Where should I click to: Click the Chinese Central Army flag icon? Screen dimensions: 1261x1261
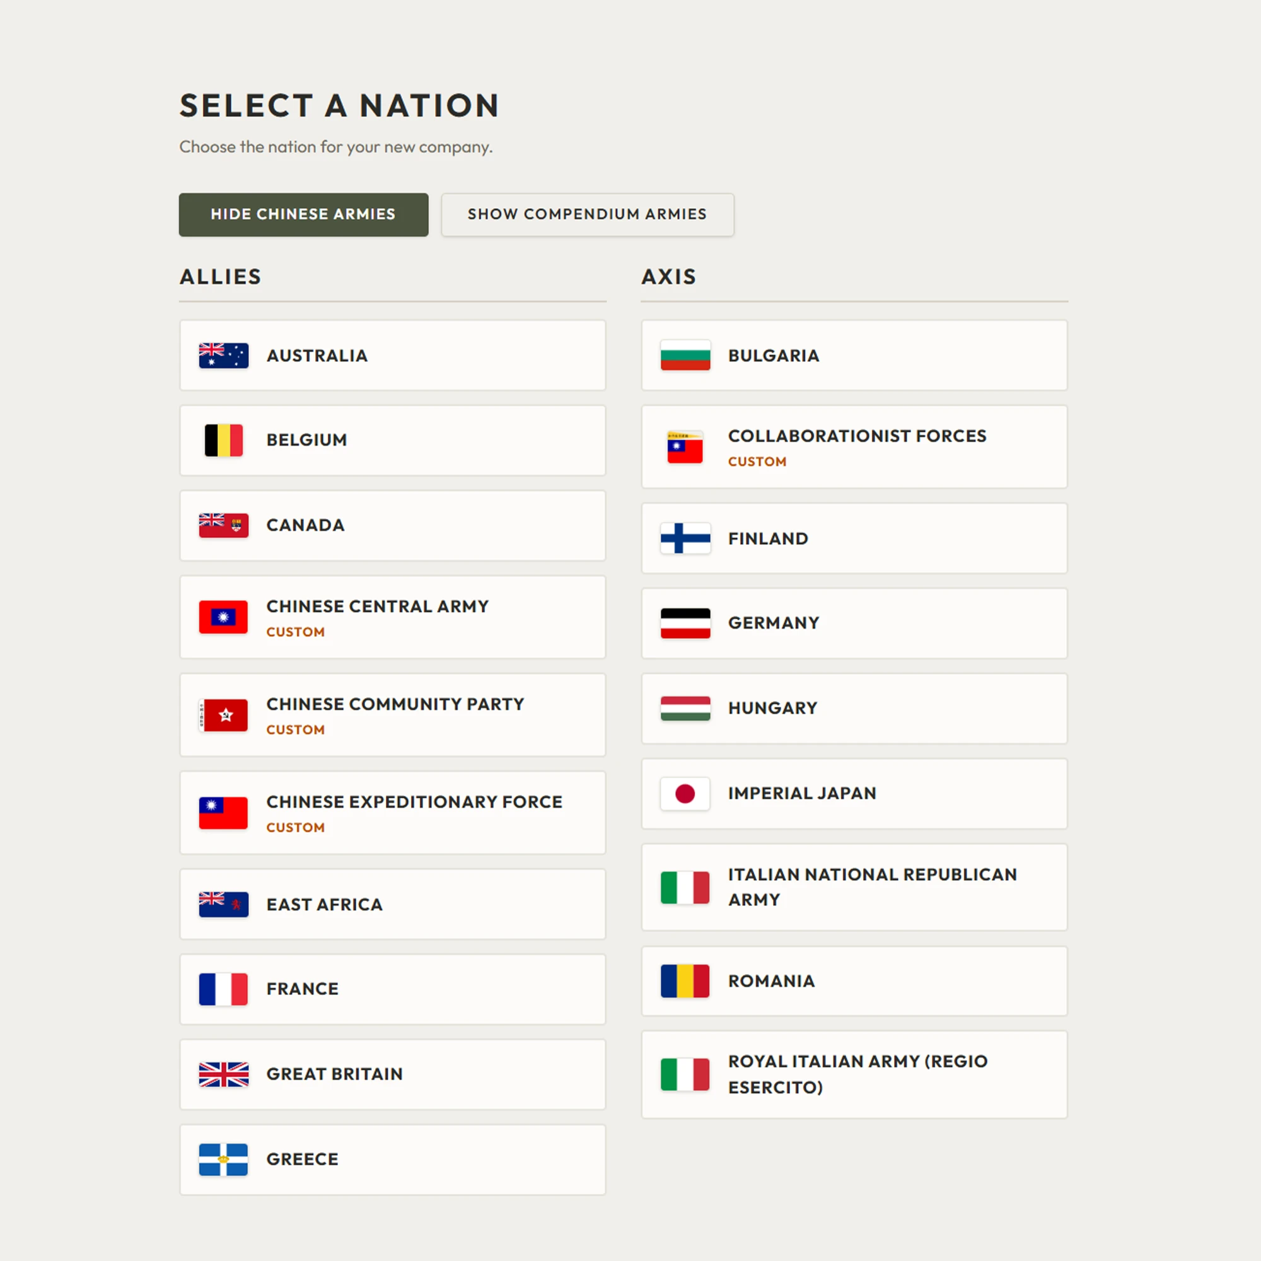[223, 617]
